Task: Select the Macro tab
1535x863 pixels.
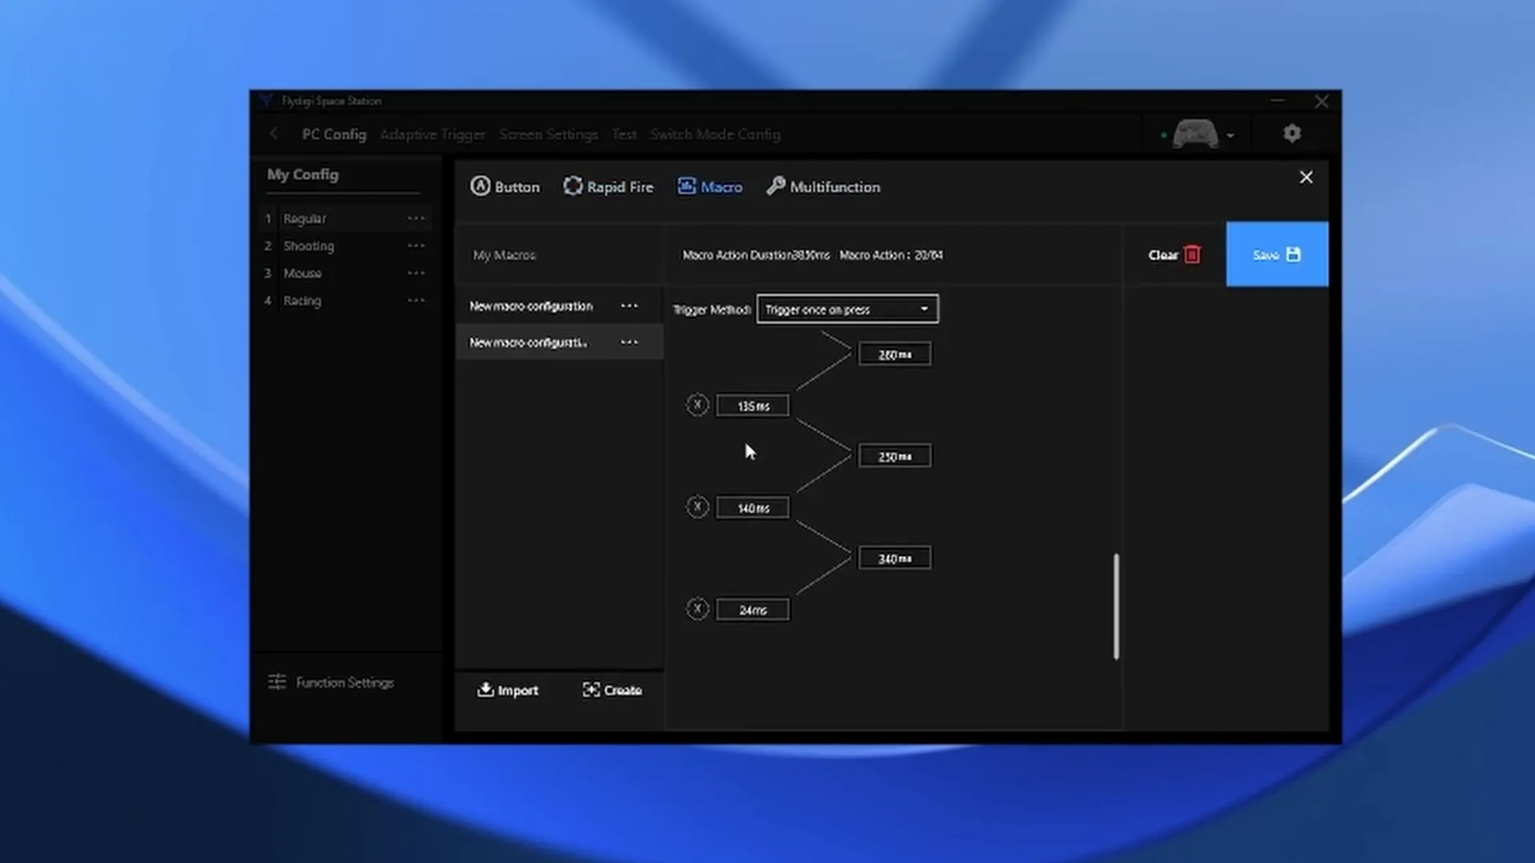Action: 710,187
